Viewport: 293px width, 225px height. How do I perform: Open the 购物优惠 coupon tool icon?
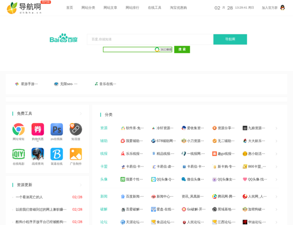click(37, 129)
